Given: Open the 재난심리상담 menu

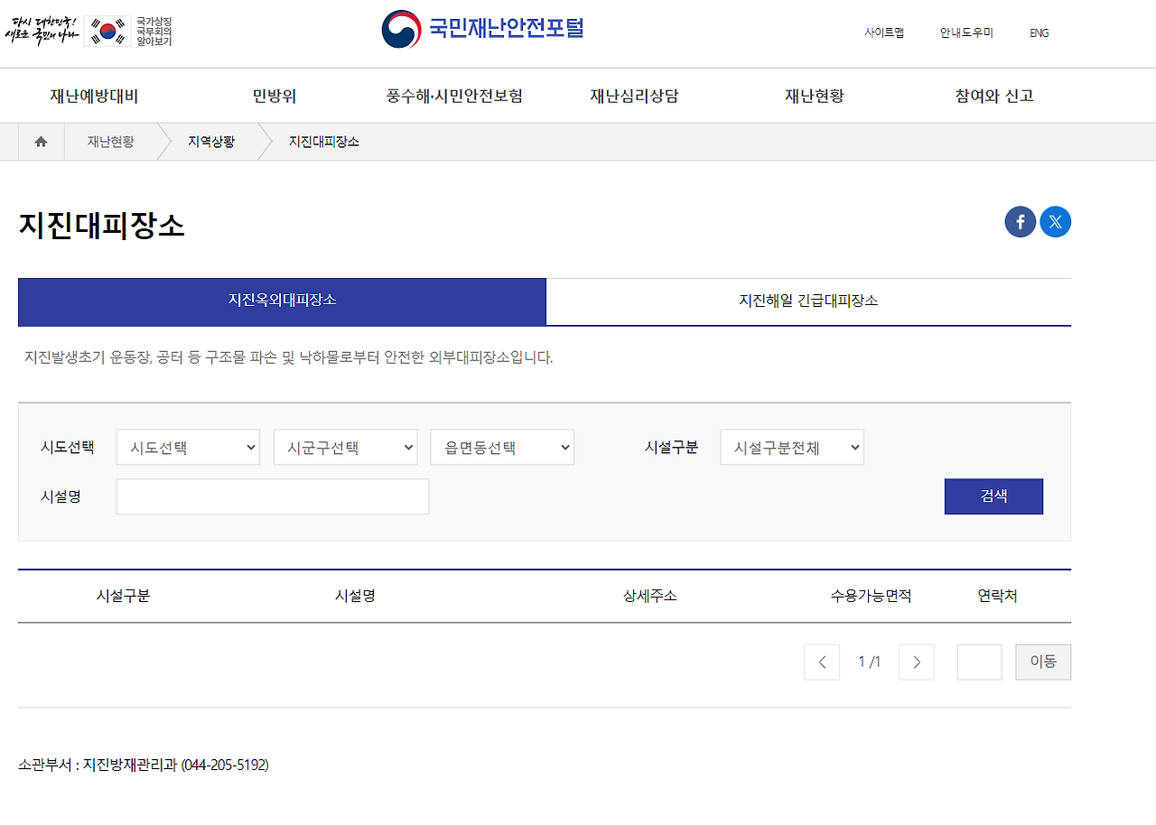Looking at the screenshot, I should [633, 95].
